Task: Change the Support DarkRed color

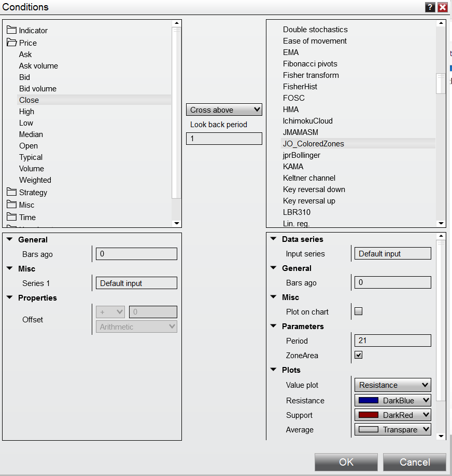Action: pos(392,415)
